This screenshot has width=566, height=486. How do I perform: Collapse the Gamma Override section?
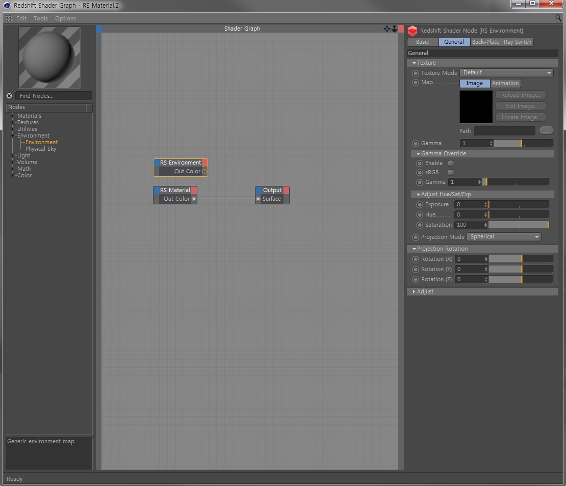418,154
